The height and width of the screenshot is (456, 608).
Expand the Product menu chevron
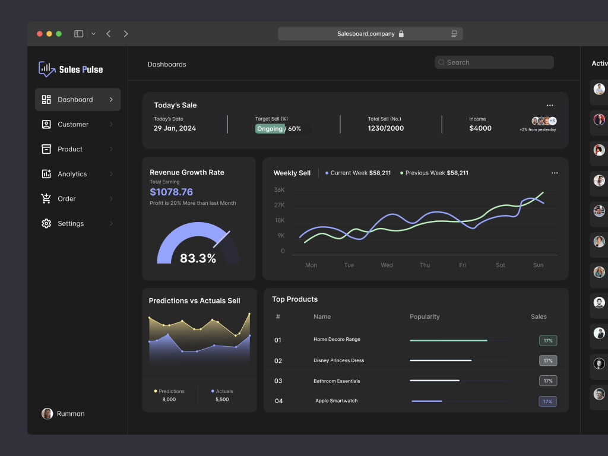[113, 149]
